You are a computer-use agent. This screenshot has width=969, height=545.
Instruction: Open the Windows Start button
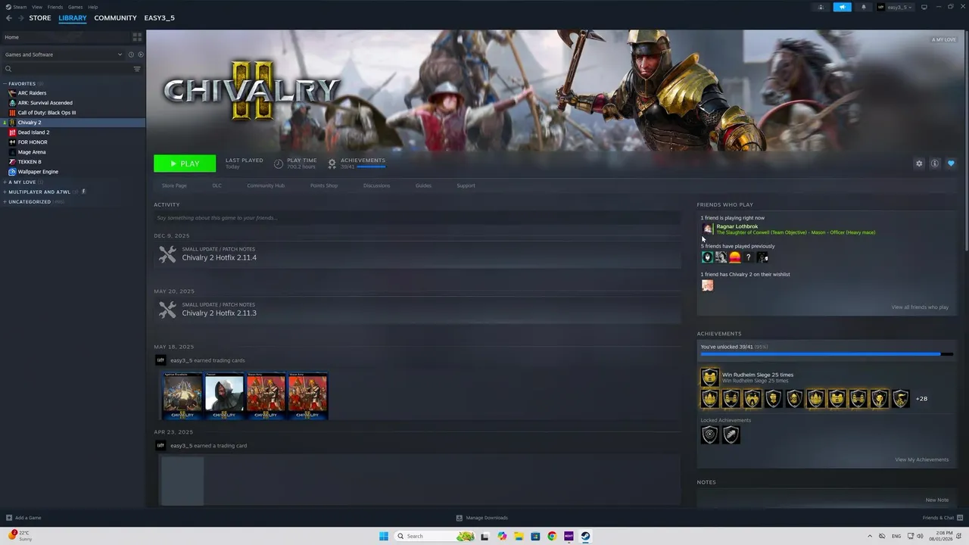383,536
